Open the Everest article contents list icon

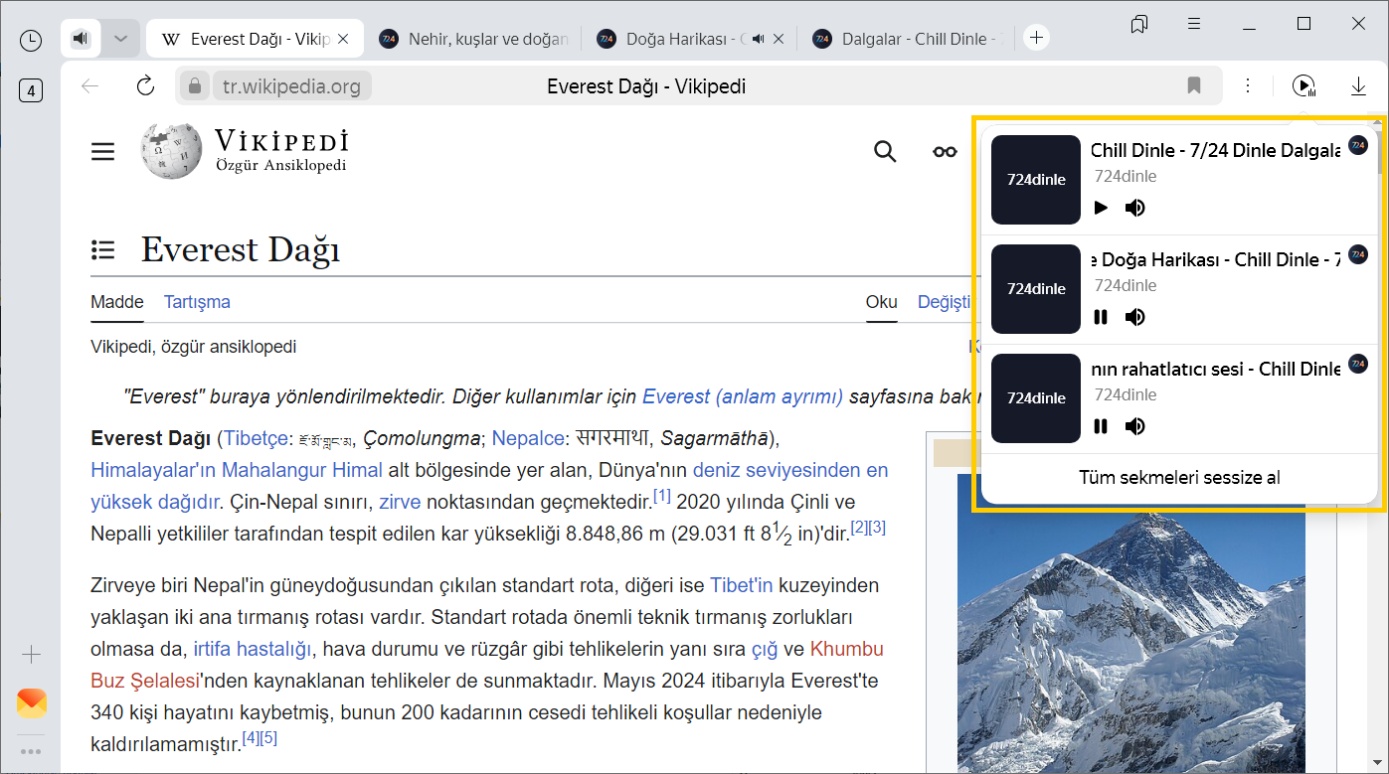point(102,249)
